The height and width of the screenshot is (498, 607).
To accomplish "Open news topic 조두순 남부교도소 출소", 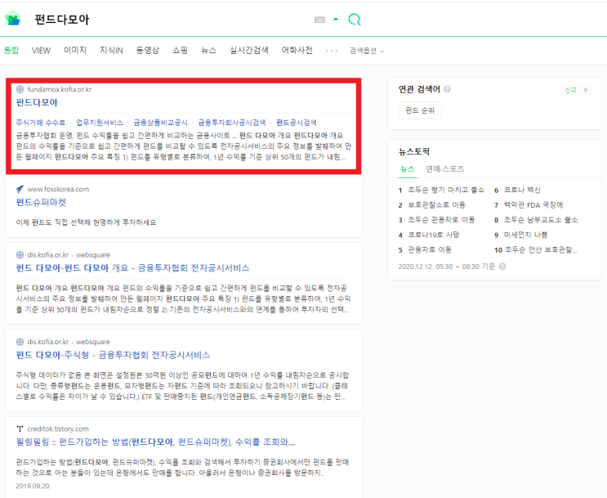I will pos(540,220).
